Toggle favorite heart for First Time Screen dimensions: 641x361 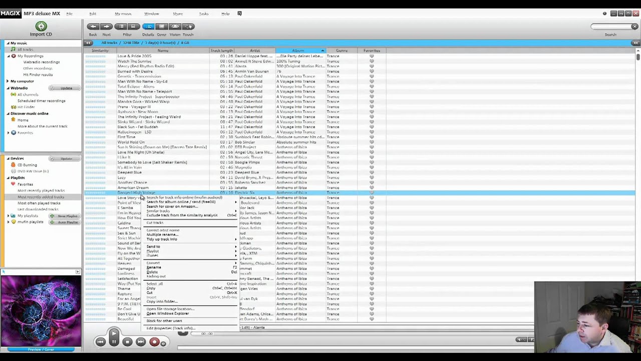(372, 137)
